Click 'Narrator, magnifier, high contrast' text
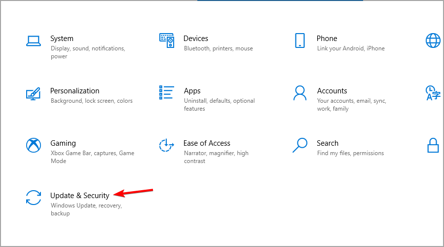The image size is (444, 247). tap(216, 157)
